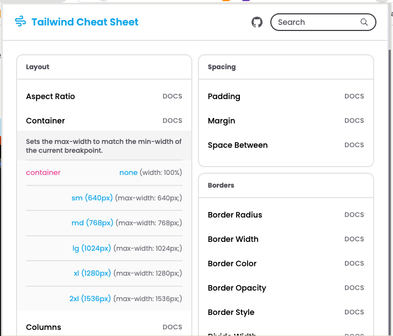Click the Tailwind wind logo icon

point(20,22)
